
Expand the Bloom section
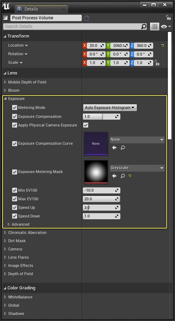(x=5, y=91)
